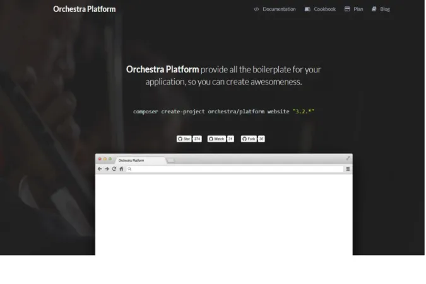Click the GitHub octocat icon on Star
The width and height of the screenshot is (426, 284).
pyautogui.click(x=180, y=139)
